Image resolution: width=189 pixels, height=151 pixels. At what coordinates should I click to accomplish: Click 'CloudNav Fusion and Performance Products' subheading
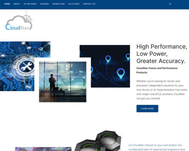click(x=157, y=70)
